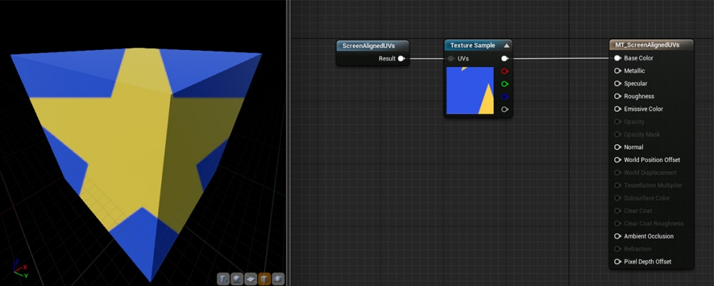This screenshot has height=286, width=714.
Task: Select the highlighted cube preview shape
Action: (264, 279)
